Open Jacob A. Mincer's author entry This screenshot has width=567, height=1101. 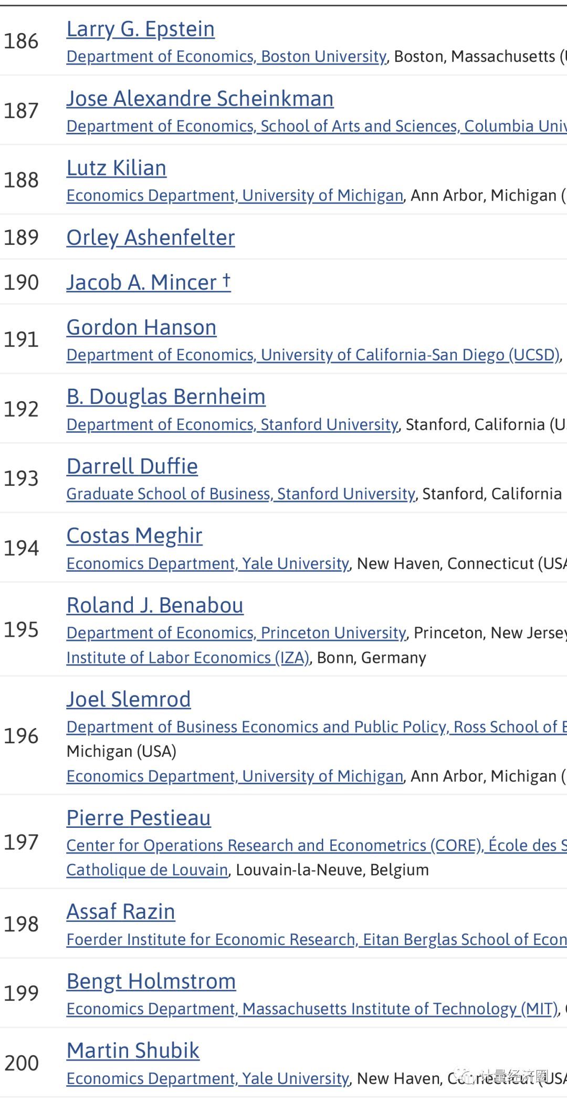point(148,283)
